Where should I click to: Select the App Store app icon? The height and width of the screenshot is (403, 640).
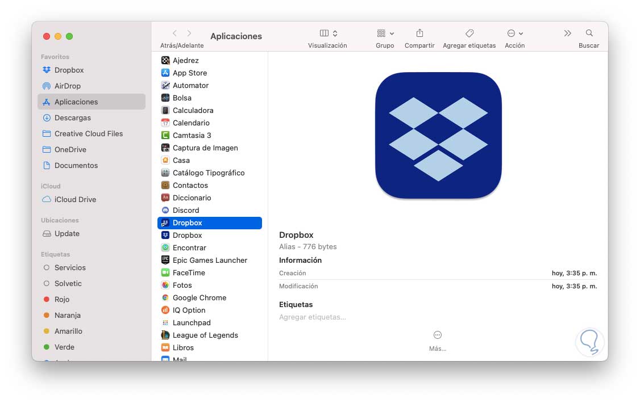pyautogui.click(x=165, y=73)
